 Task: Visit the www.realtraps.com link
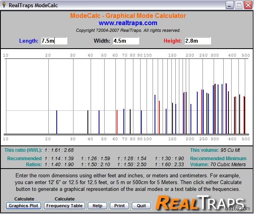coord(128,23)
